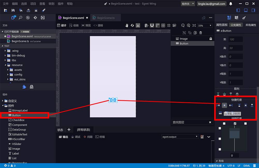Open the egret.output dropdown
259x168 pixels.
pos(180,137)
